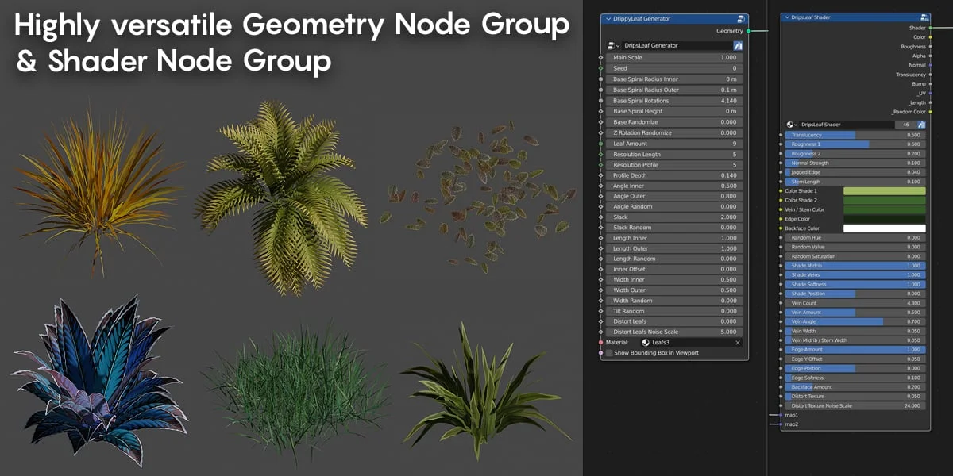
Task: Click the fake user shield icon on DripsLeaf Shader group
Action: [x=921, y=124]
